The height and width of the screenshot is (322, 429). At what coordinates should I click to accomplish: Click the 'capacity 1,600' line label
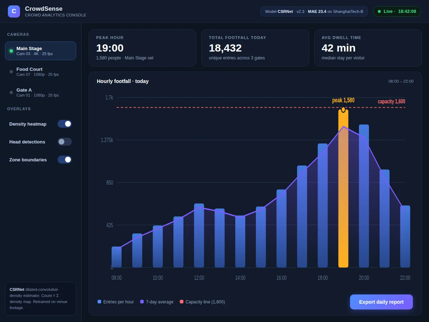[x=391, y=102]
